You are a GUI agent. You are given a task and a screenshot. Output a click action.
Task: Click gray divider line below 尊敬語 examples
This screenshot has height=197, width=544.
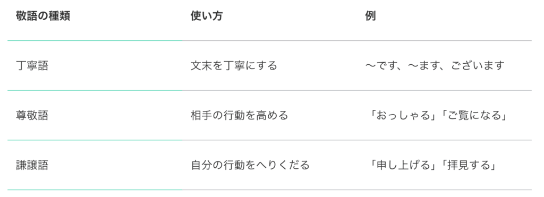[x=357, y=140]
